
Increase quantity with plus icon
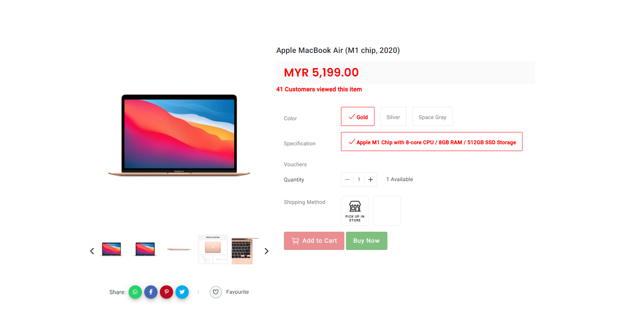(371, 180)
